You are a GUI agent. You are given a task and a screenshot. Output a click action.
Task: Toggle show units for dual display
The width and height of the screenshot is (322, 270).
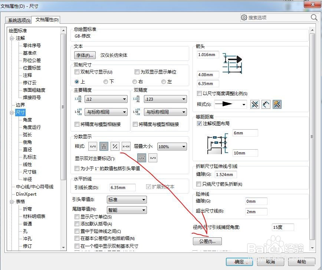(x=137, y=72)
